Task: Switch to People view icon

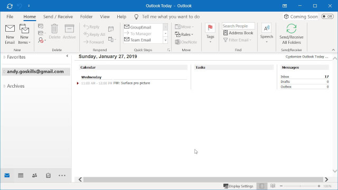Action: 34,175
